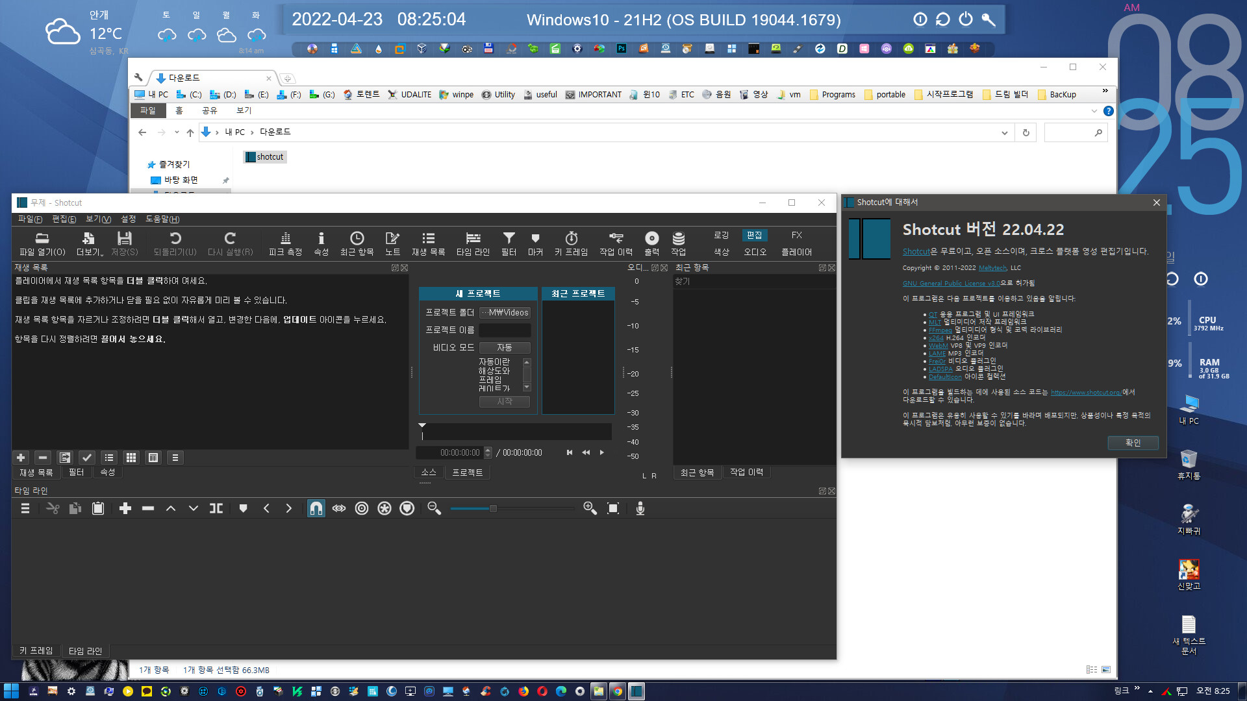Open the timeline hamburger menu icon

click(25, 508)
